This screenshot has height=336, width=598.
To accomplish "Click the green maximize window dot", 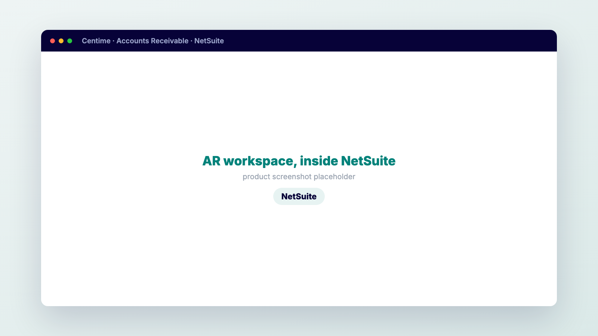I will [70, 41].
